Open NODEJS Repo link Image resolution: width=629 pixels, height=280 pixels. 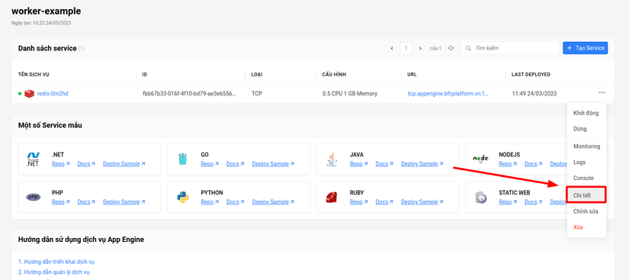509,164
